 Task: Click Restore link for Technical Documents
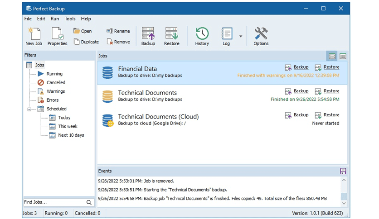click(331, 91)
